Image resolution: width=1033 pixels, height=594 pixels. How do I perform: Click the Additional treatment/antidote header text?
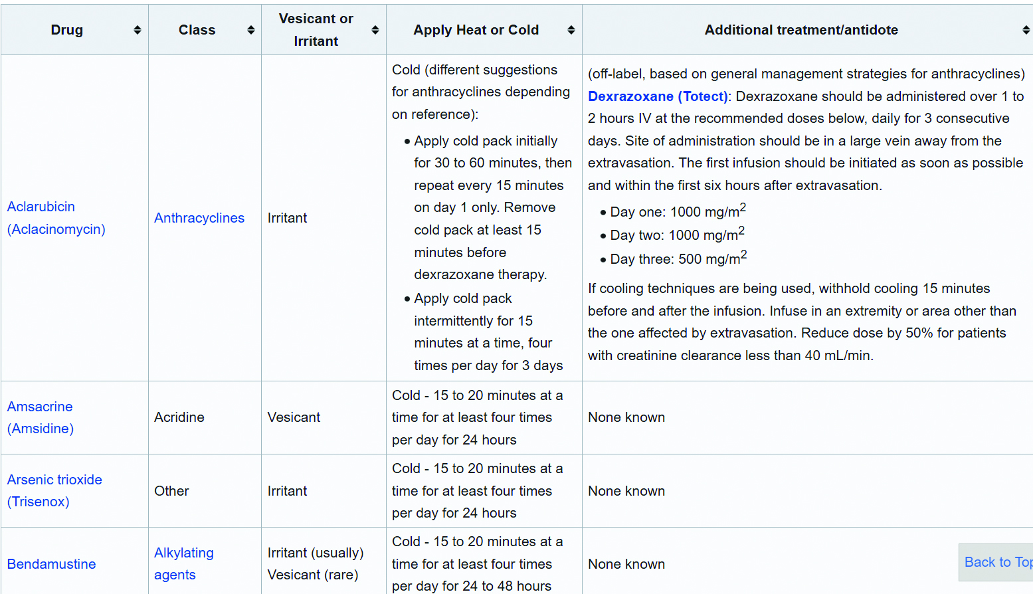(800, 30)
